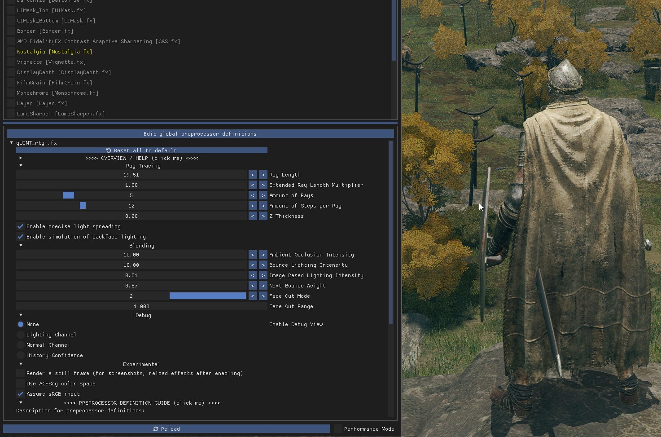Collapse Debug section
This screenshot has width=661, height=437.
(21, 315)
